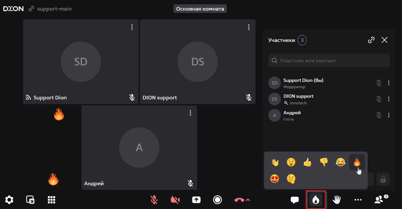Image resolution: width=402 pixels, height=209 pixels.
Task: Raise hand using the hand icon
Action: 337,200
